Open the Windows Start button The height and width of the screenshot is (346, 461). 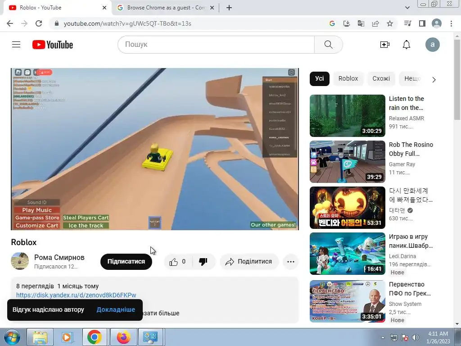(12, 337)
